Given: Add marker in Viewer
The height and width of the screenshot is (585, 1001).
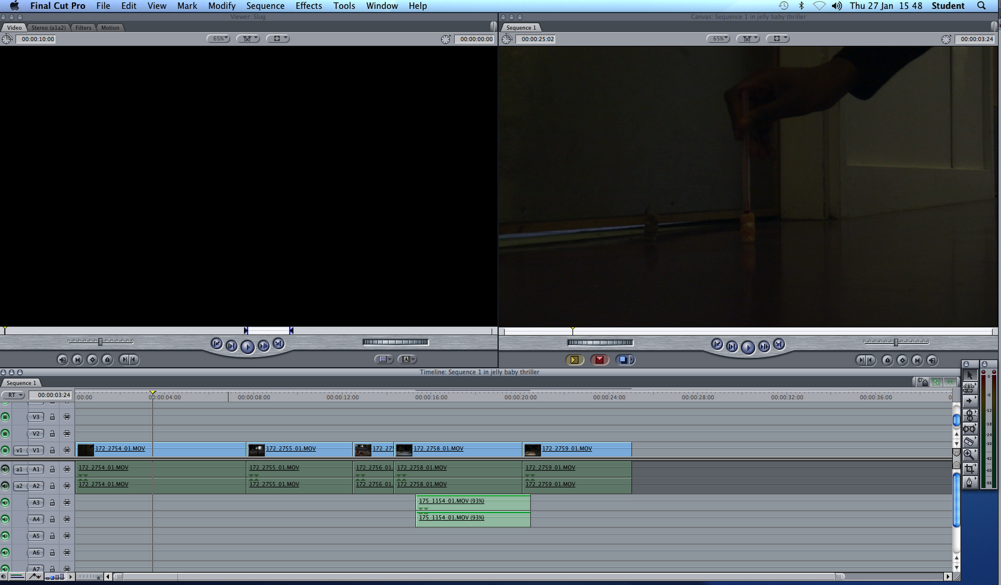Looking at the screenshot, I should tap(108, 360).
